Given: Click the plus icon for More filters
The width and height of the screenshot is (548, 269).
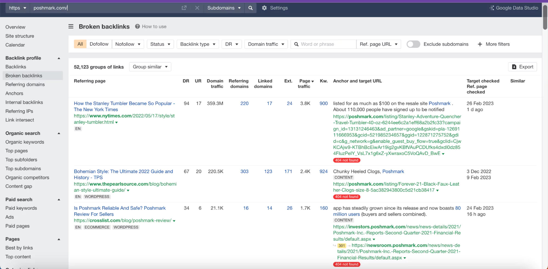Looking at the screenshot, I should pos(480,44).
